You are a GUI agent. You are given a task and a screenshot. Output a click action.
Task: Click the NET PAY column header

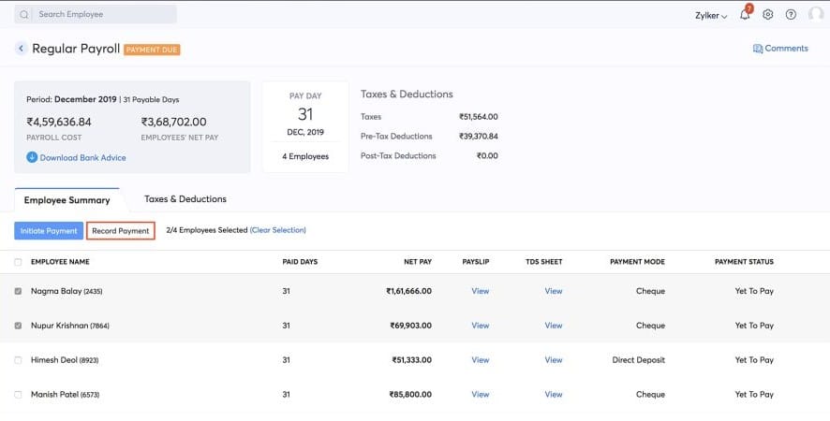click(x=418, y=262)
